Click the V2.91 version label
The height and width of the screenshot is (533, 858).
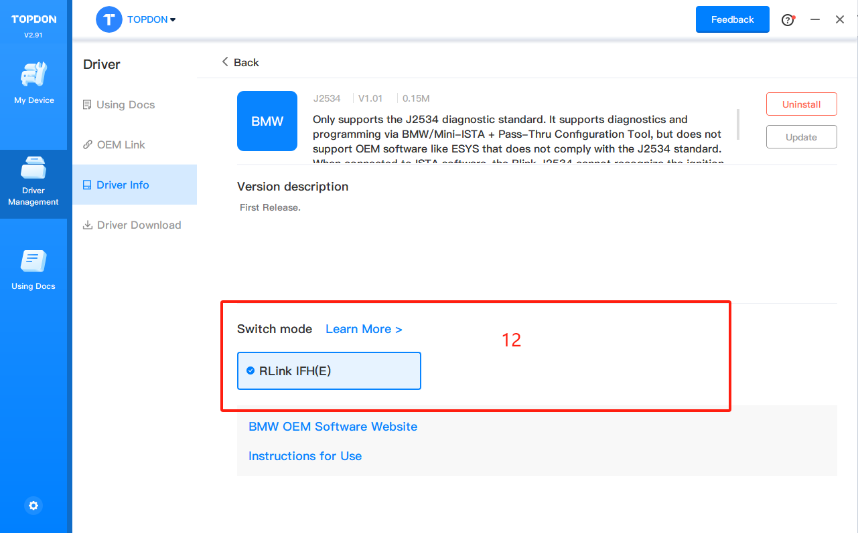pyautogui.click(x=33, y=35)
